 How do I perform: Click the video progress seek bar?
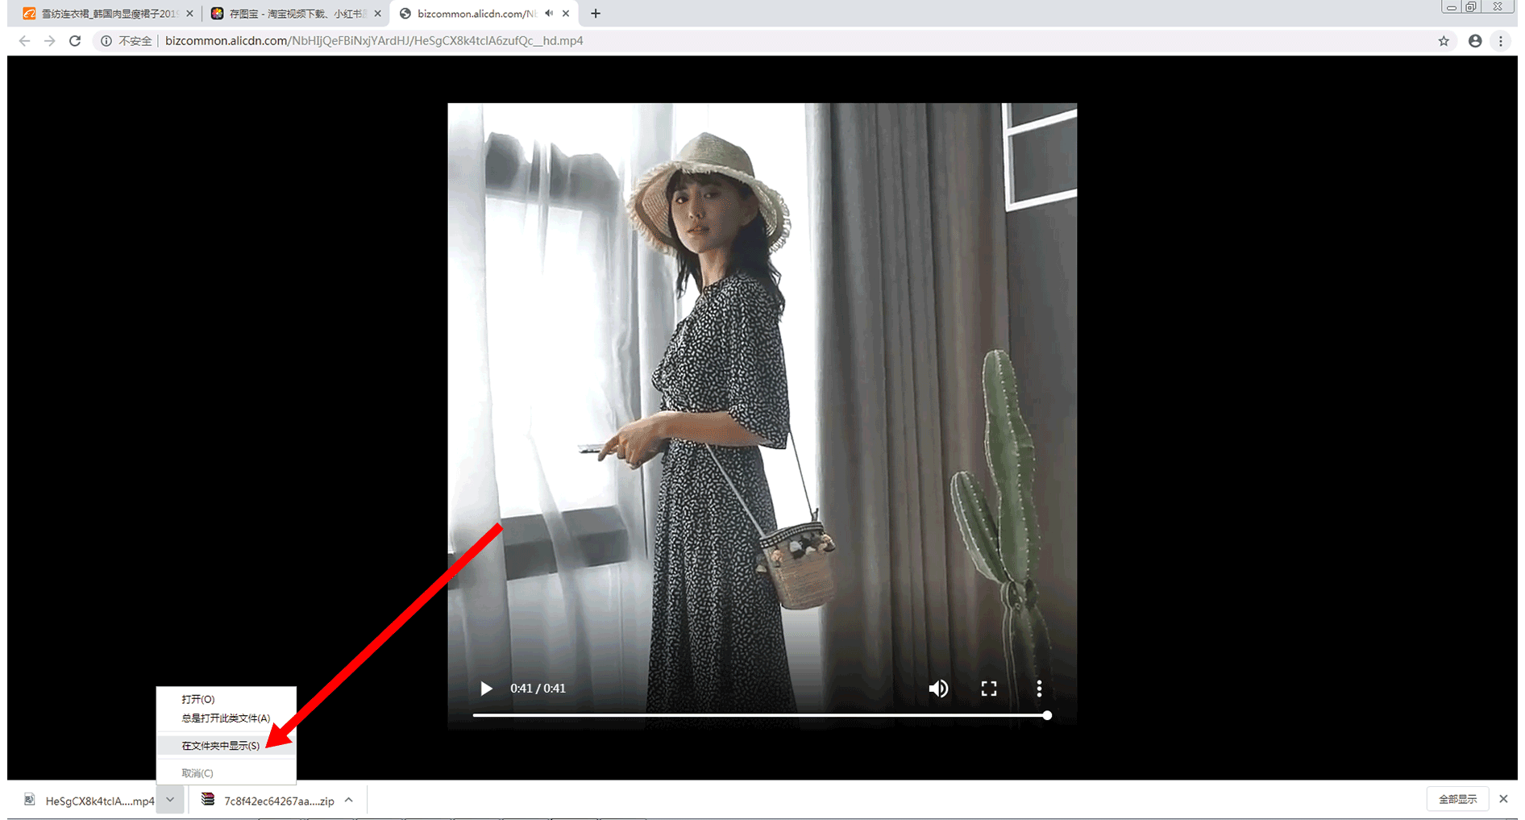[758, 715]
